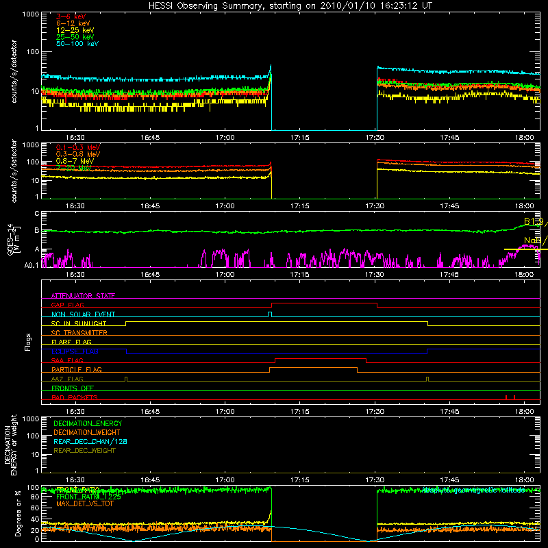Screen dimensions: 548x548
Task: Click the 'A0.1' level label on GOES axis
Action: (x=32, y=265)
